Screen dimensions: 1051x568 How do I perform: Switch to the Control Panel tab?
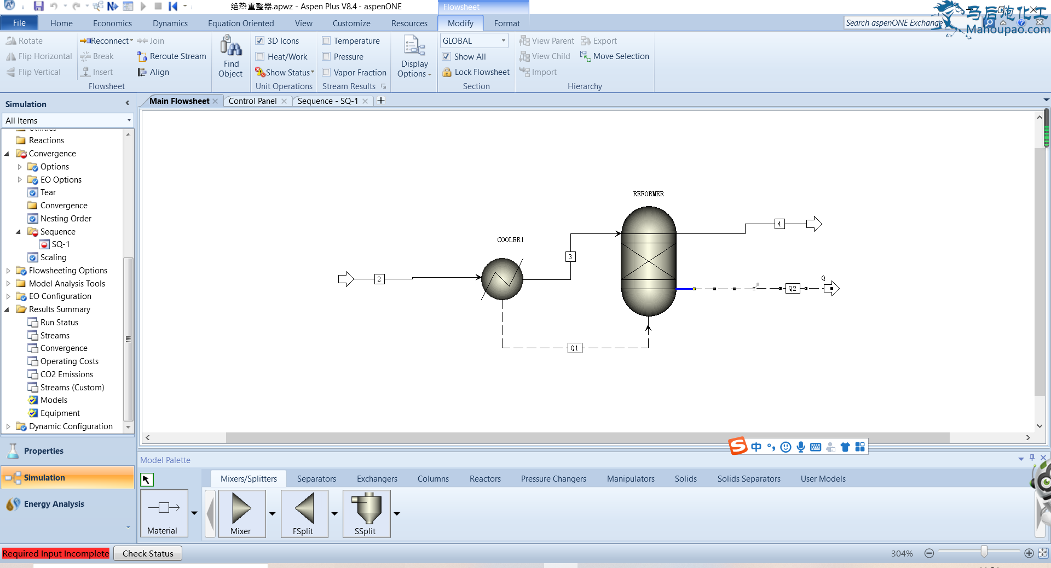(252, 101)
